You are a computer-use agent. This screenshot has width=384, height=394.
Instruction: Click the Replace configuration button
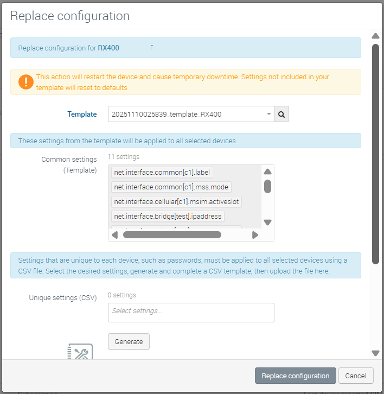295,376
